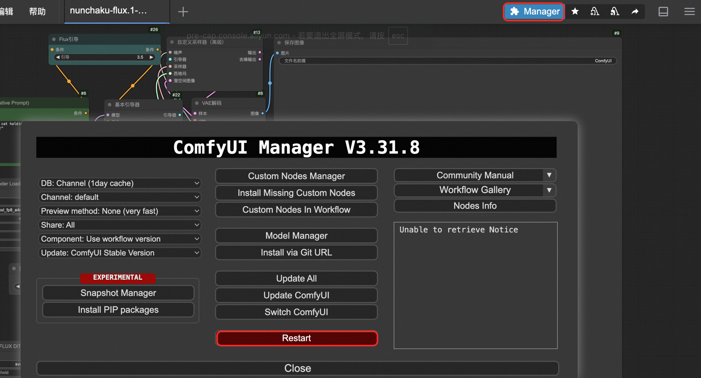The image size is (701, 378).
Task: Expand Community Manual dropdown arrow
Action: click(x=549, y=175)
